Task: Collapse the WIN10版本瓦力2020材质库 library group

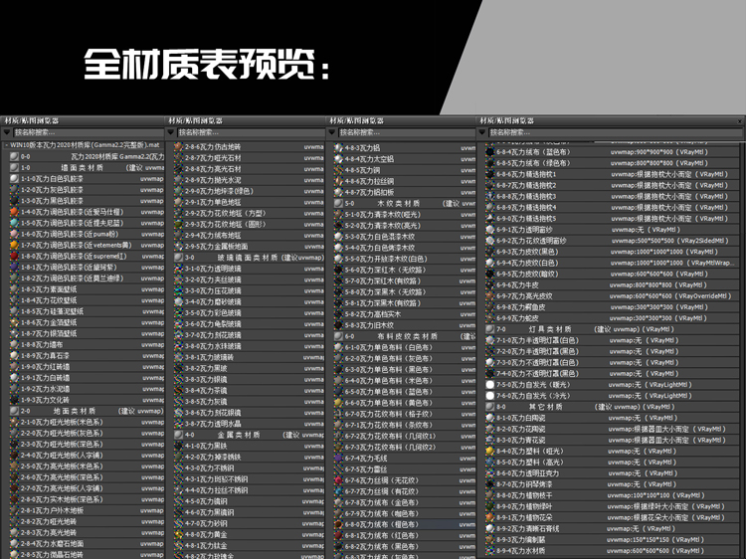Action: 6,145
